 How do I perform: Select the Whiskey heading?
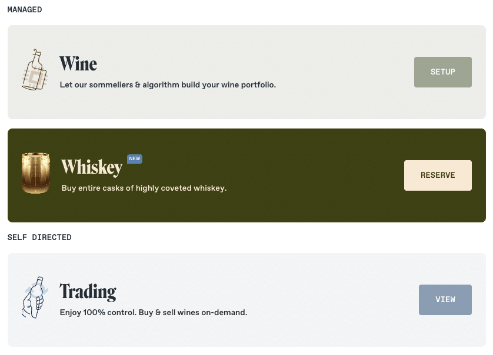coord(92,167)
